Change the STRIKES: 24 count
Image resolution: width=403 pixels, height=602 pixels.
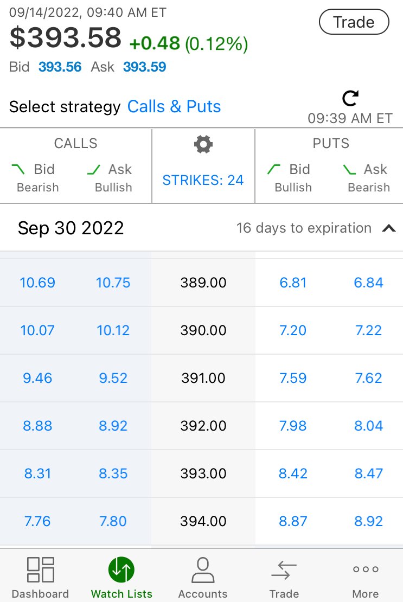tap(203, 180)
